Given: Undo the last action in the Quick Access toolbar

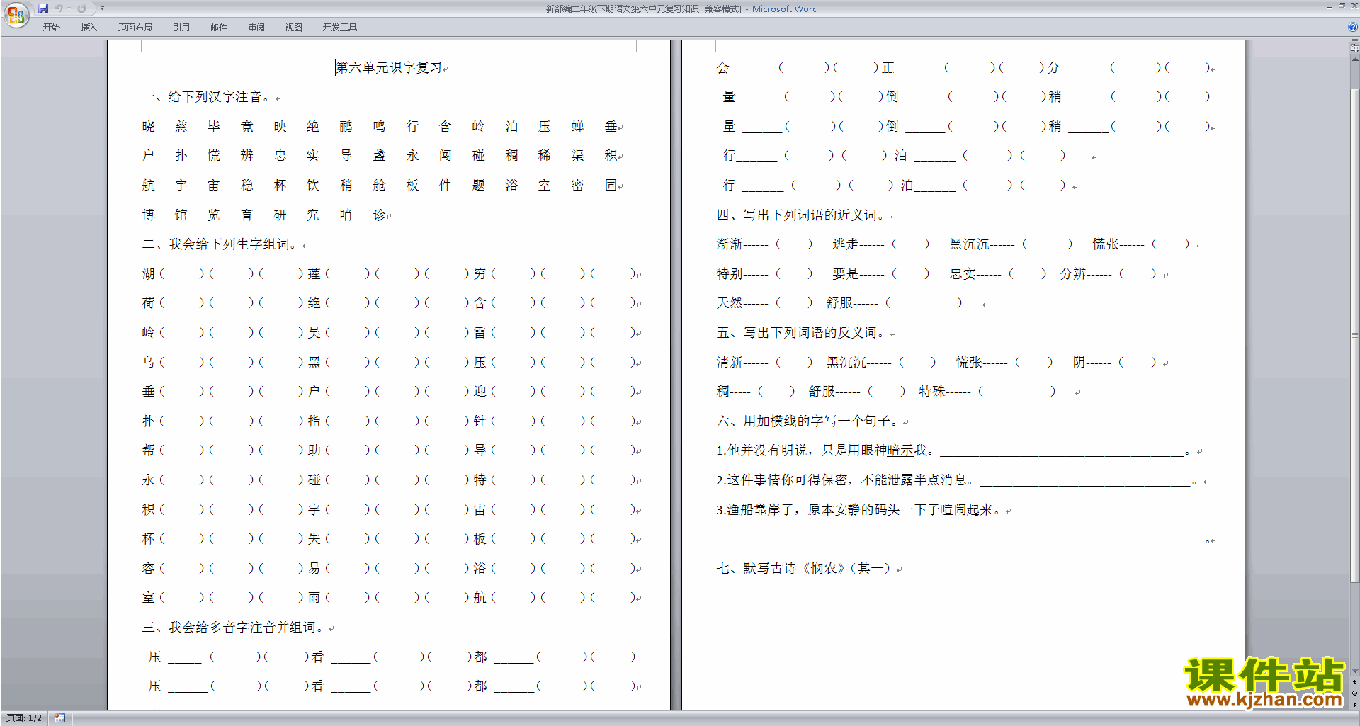Looking at the screenshot, I should (59, 8).
